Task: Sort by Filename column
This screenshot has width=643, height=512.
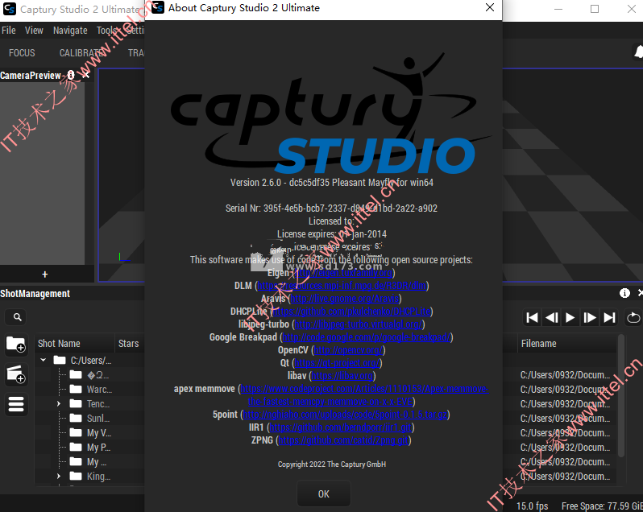Action: point(566,344)
